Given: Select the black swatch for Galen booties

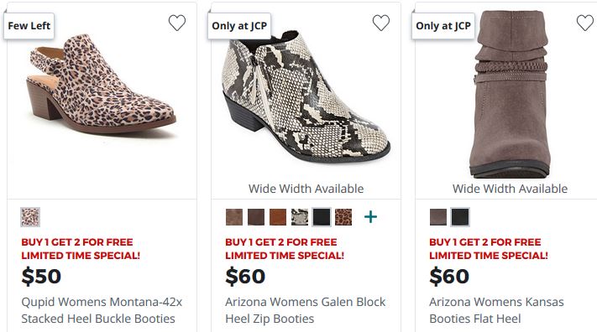Looking at the screenshot, I should pyautogui.click(x=322, y=217).
